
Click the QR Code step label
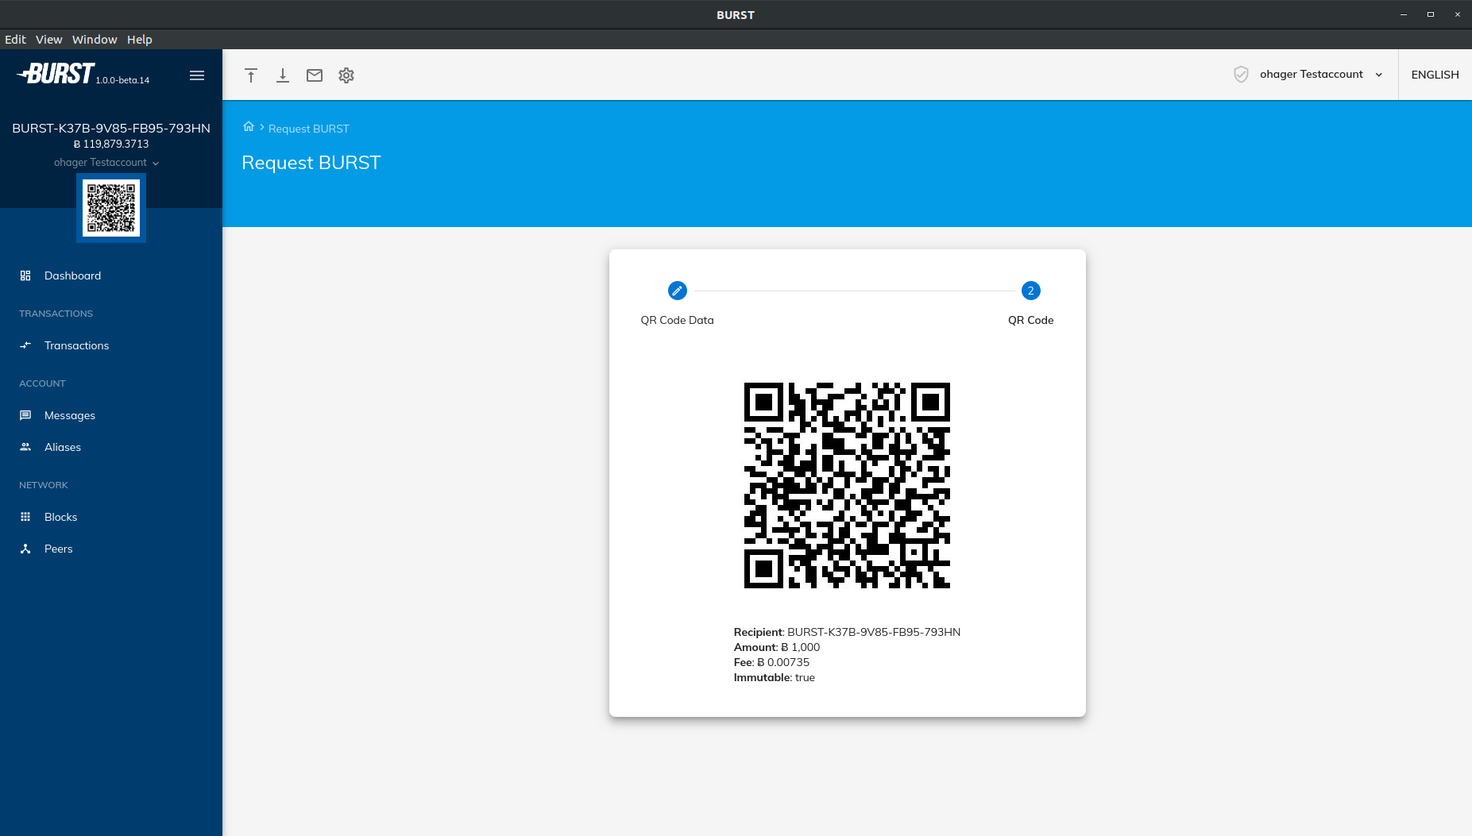[1030, 320]
